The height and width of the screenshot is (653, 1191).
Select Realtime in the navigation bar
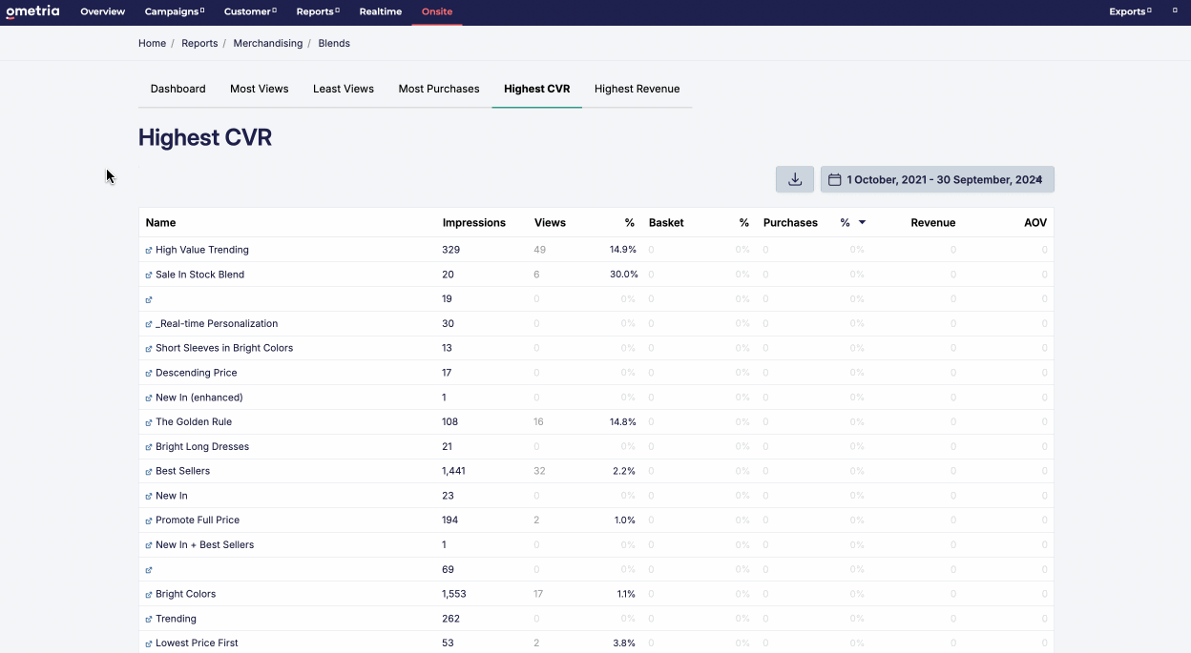(380, 12)
